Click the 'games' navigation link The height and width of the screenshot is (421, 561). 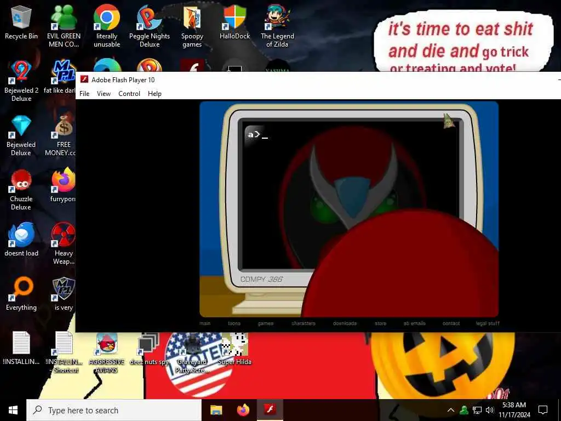[x=266, y=323]
